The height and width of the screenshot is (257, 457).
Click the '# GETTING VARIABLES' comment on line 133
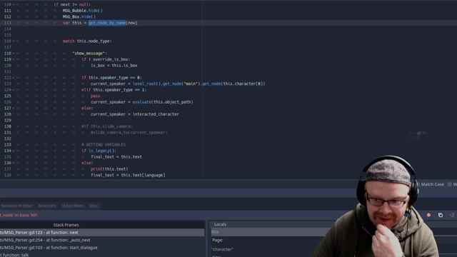104,145
